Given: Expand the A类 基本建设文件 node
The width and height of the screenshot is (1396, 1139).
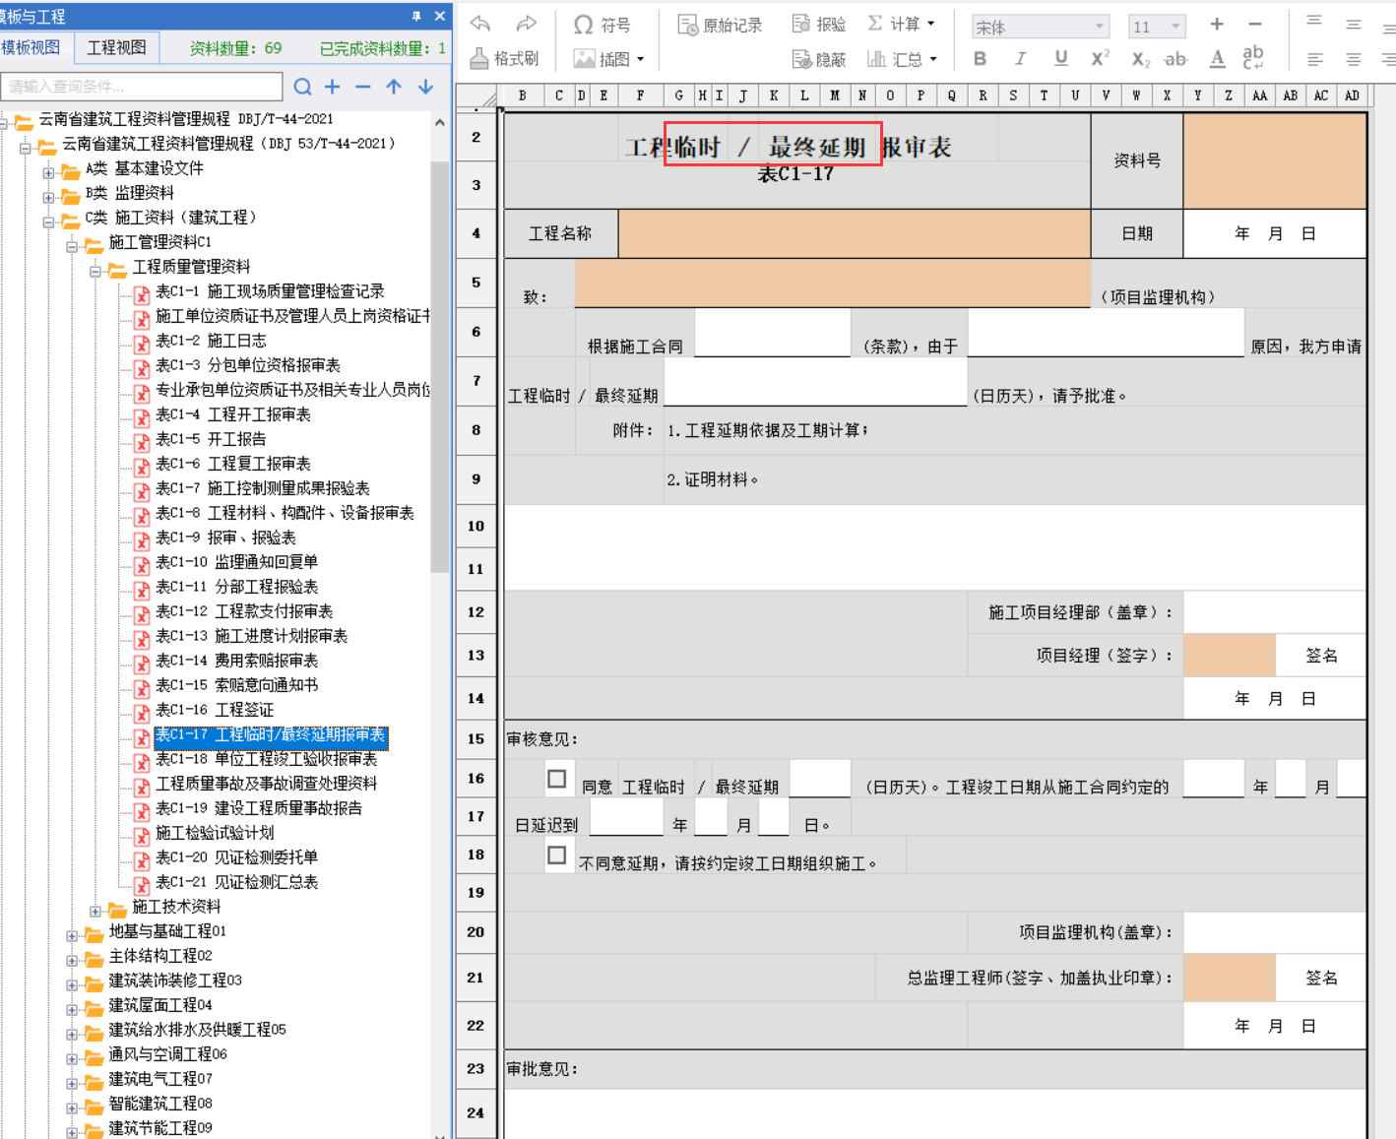Looking at the screenshot, I should pos(48,173).
